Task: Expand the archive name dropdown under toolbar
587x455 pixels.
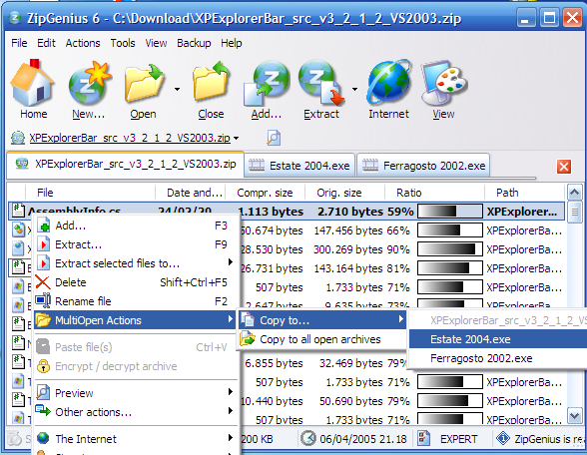Action: point(237,138)
